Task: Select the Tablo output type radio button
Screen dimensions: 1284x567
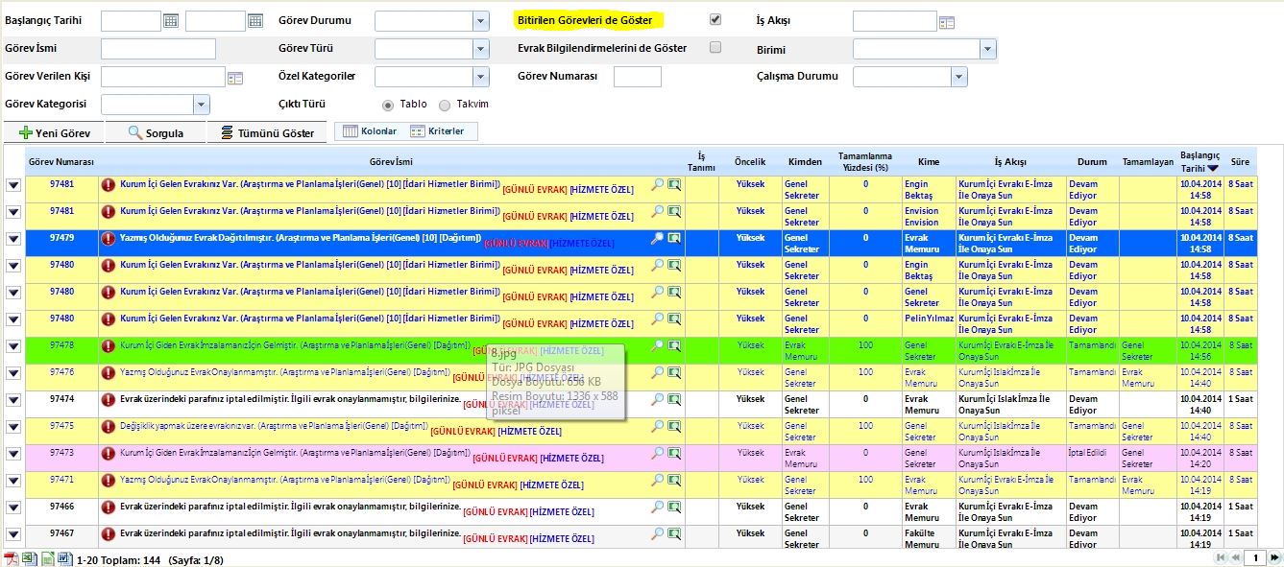Action: click(388, 105)
